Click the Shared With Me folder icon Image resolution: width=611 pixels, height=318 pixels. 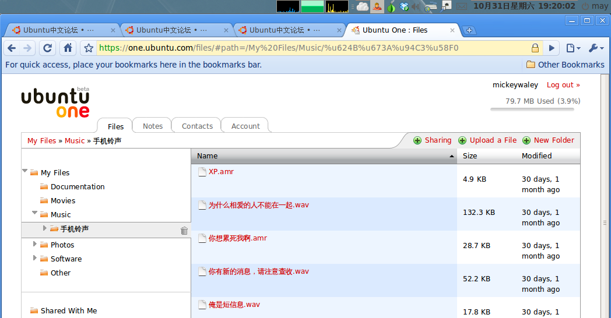coord(34,310)
